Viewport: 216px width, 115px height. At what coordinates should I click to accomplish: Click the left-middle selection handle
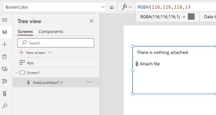(x=133, y=70)
